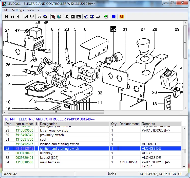Sort by Designation column header
Viewport: 190px width, 178px height.
coord(49,124)
